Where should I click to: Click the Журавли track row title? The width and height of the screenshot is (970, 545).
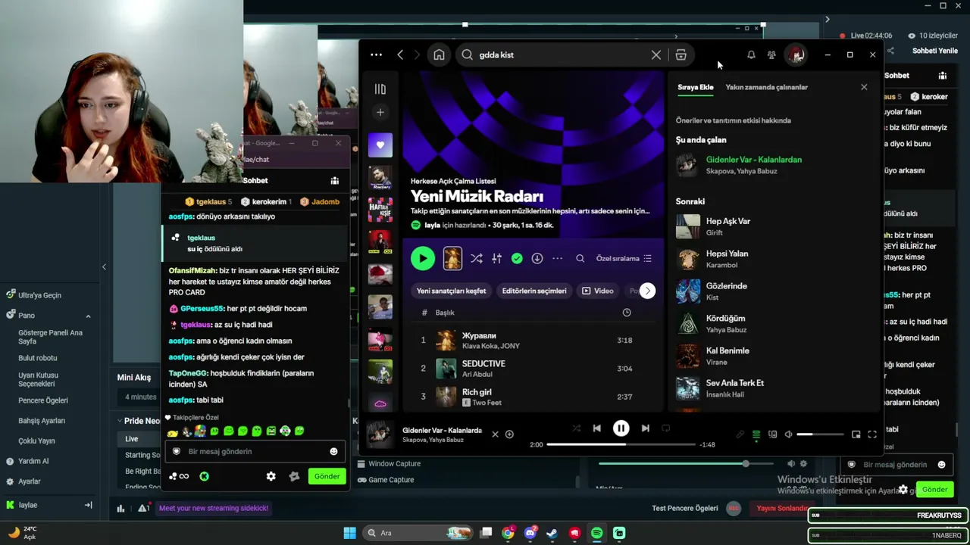[x=479, y=335]
